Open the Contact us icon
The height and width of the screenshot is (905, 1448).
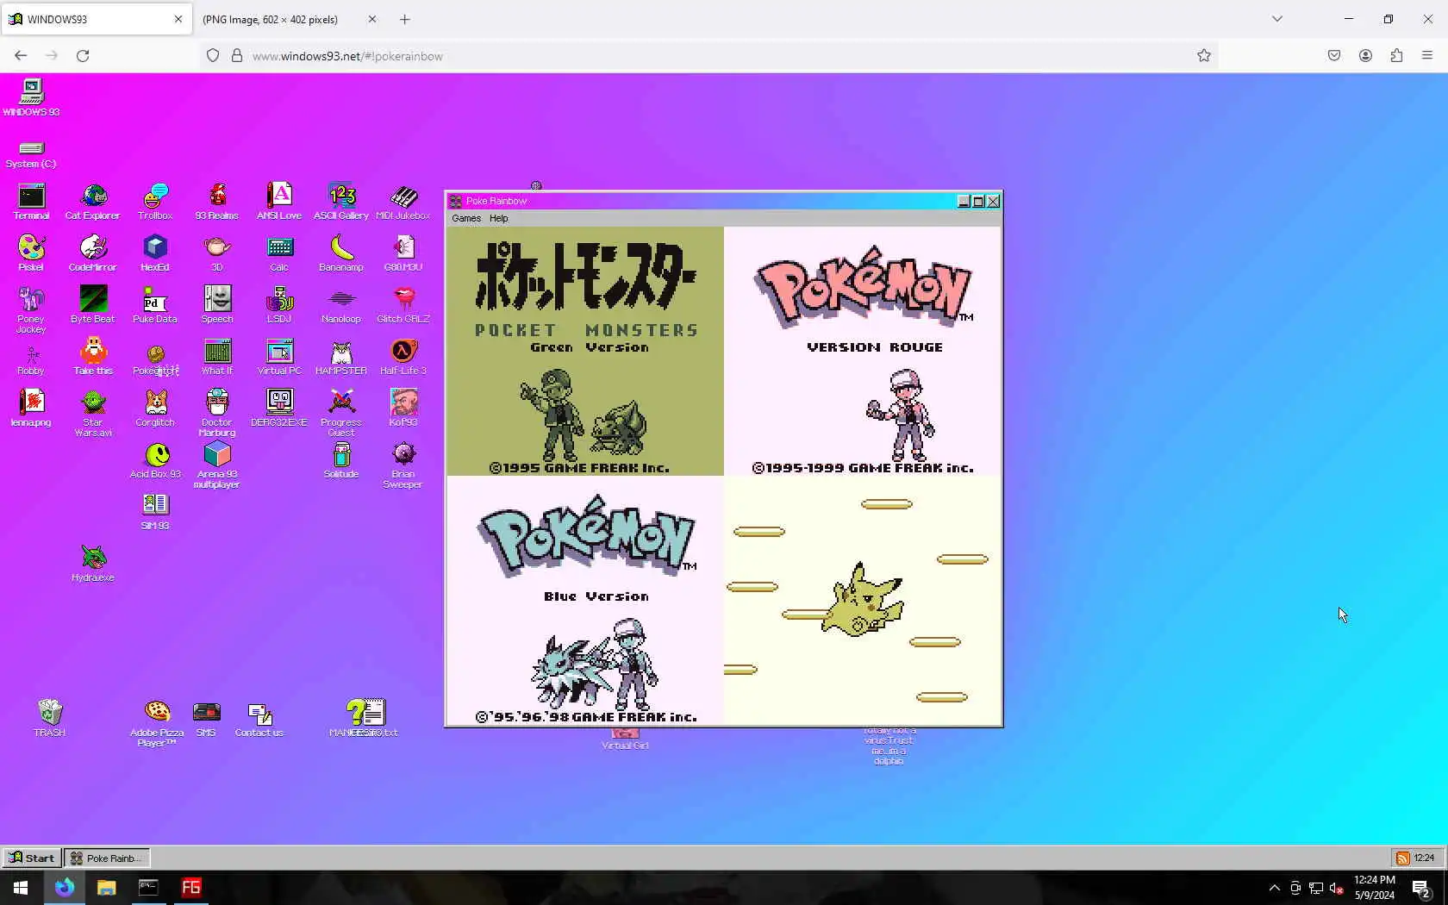(x=259, y=718)
